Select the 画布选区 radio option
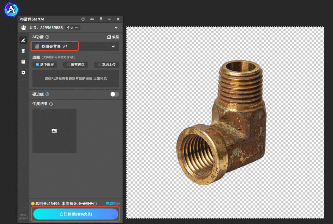Viewport: 333px width, 224px height. pyautogui.click(x=75, y=65)
